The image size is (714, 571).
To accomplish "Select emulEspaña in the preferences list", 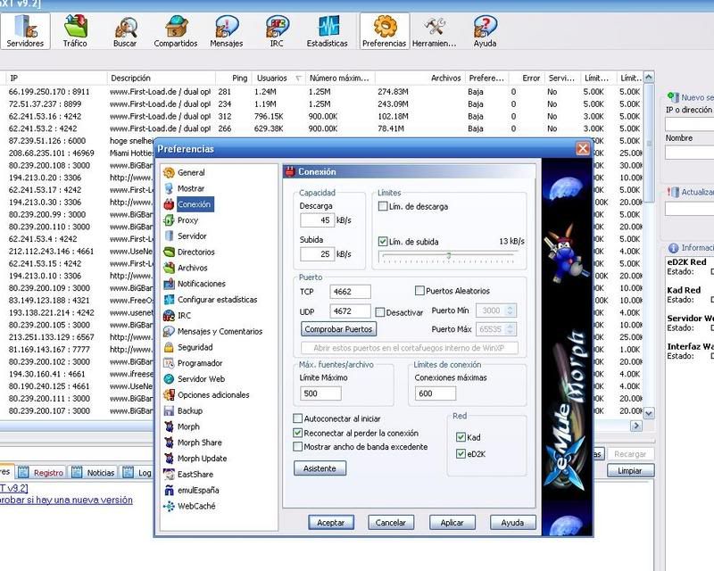I will (x=191, y=491).
